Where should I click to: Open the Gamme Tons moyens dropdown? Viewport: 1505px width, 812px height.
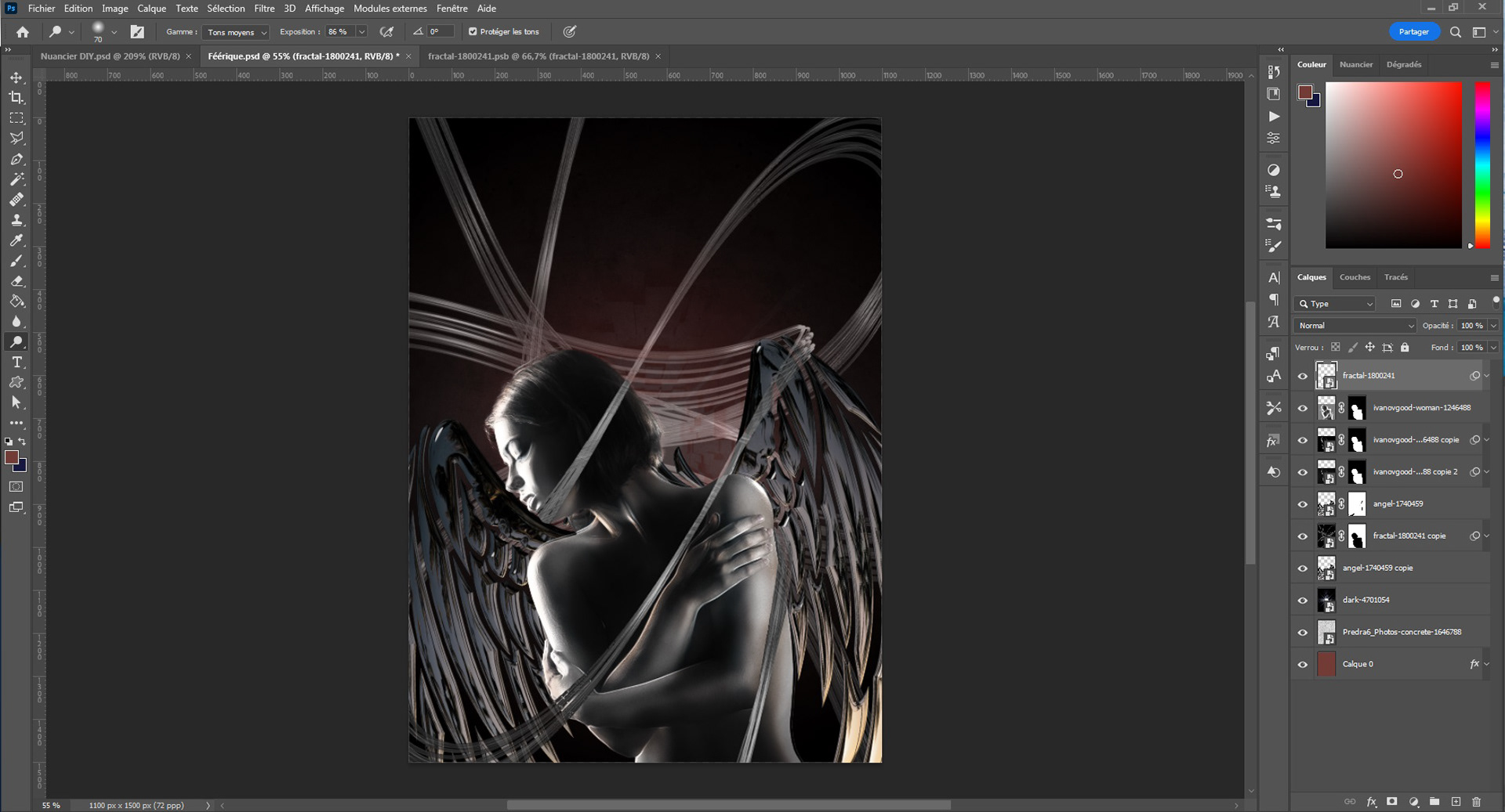pyautogui.click(x=235, y=32)
